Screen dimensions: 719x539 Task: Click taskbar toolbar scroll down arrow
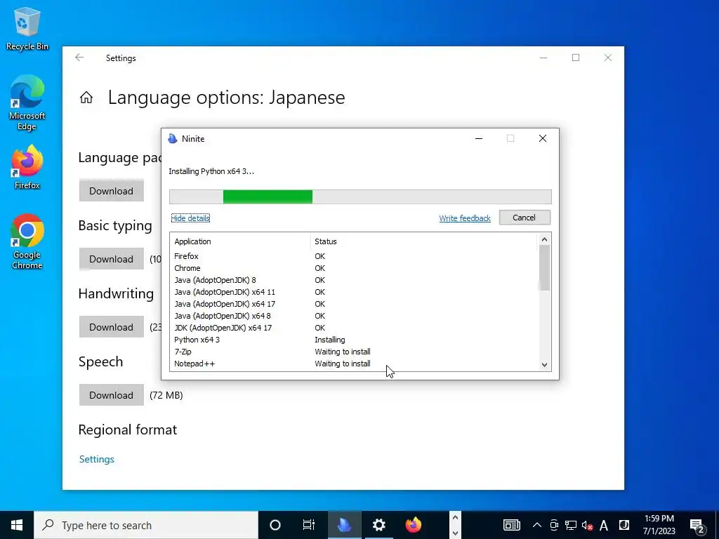pos(455,533)
